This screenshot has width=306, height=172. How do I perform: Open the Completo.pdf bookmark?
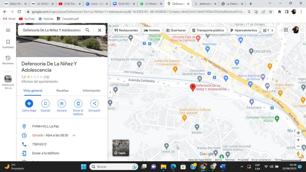point(68,19)
